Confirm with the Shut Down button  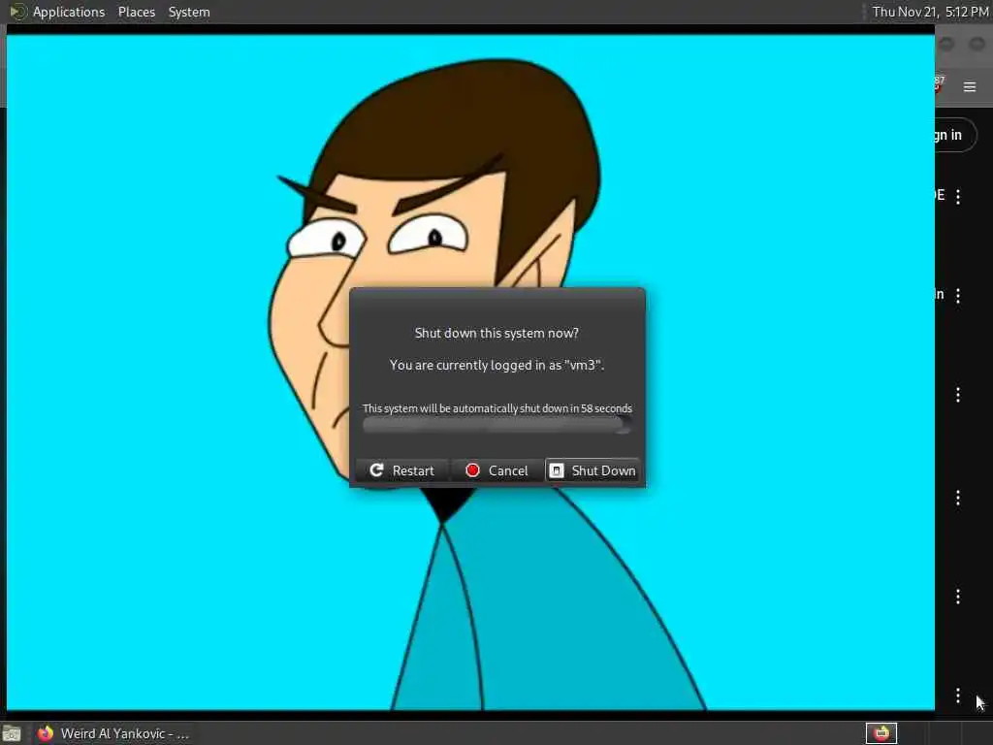tap(593, 470)
